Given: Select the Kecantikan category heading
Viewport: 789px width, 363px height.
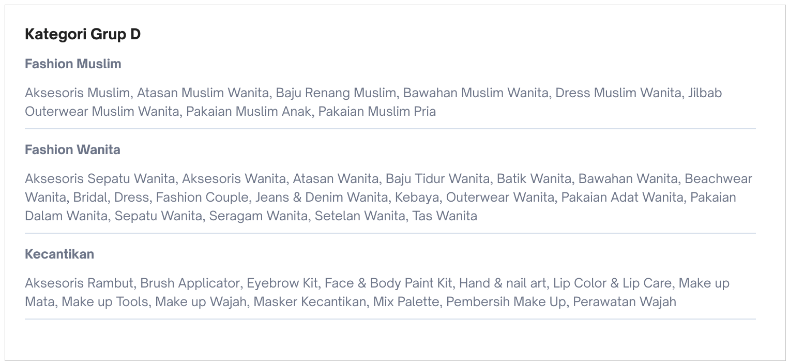Looking at the screenshot, I should pos(59,254).
